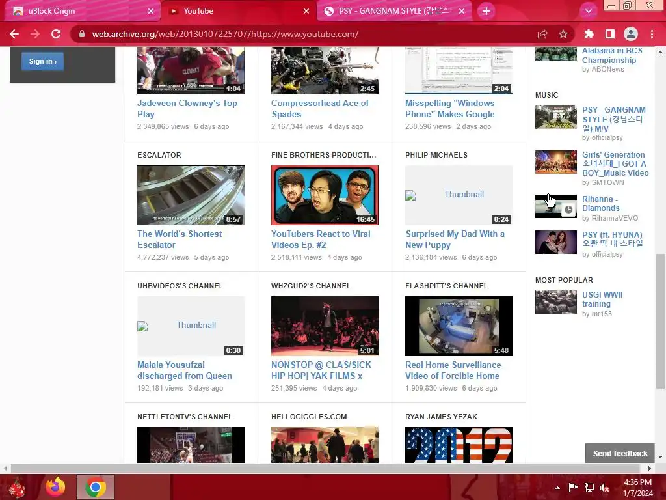Open a new tab with plus button
The height and width of the screenshot is (500, 666).
486,11
